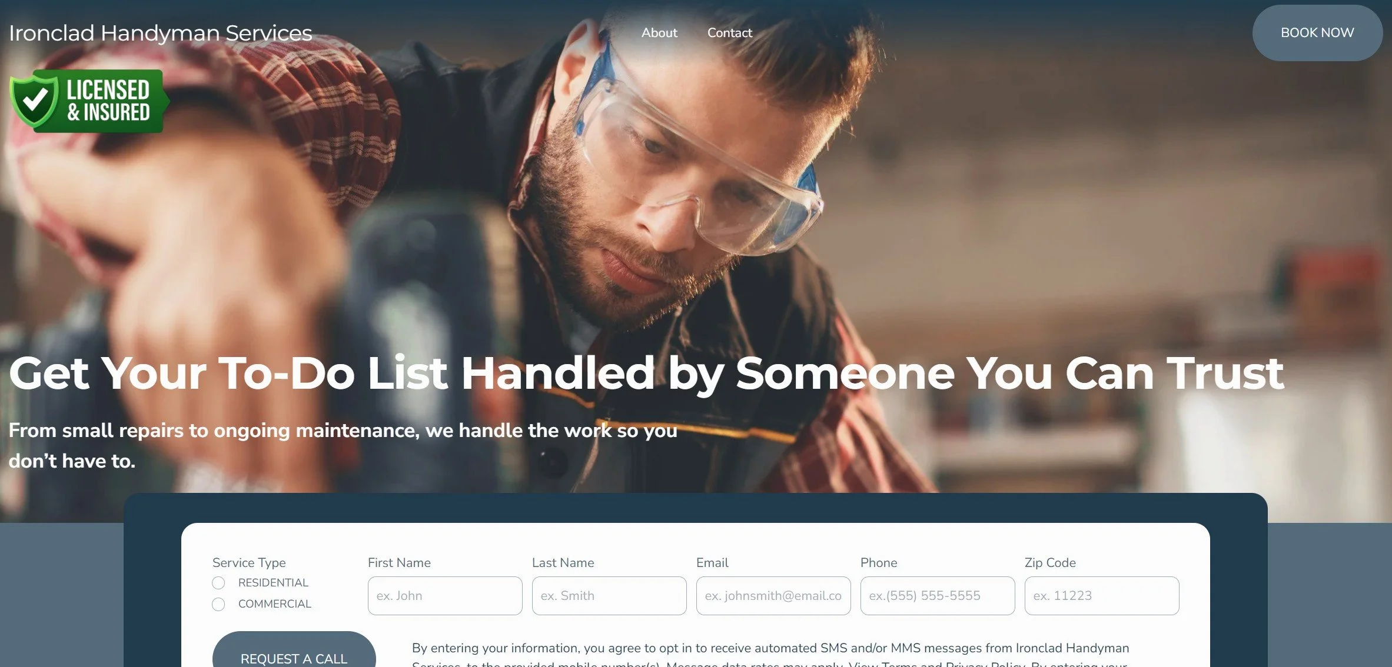This screenshot has height=667, width=1392.
Task: Click the COMMERCIAL option label
Action: point(274,604)
